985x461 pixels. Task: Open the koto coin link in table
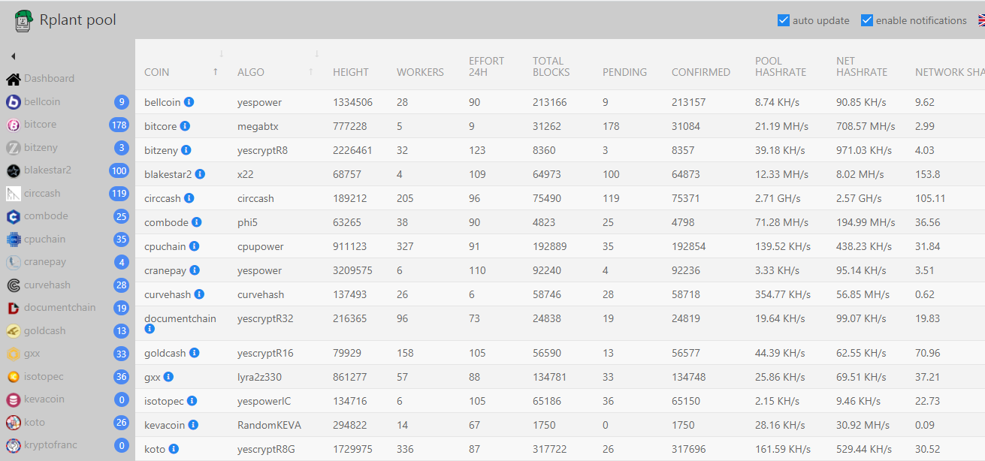pyautogui.click(x=155, y=449)
